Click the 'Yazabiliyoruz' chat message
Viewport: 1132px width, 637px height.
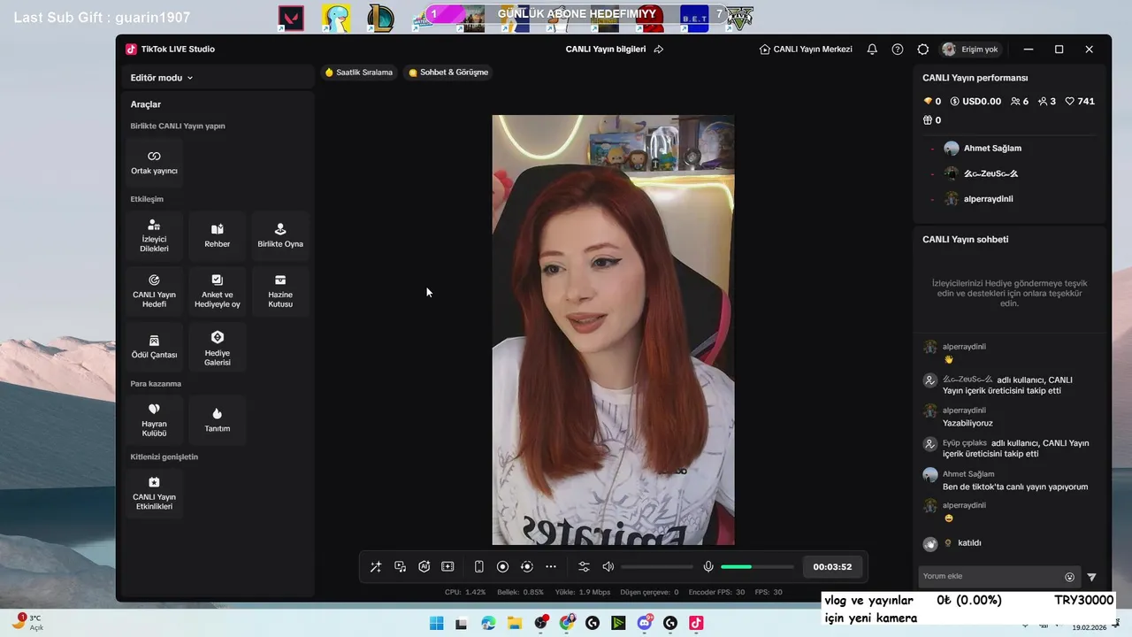pyautogui.click(x=968, y=423)
